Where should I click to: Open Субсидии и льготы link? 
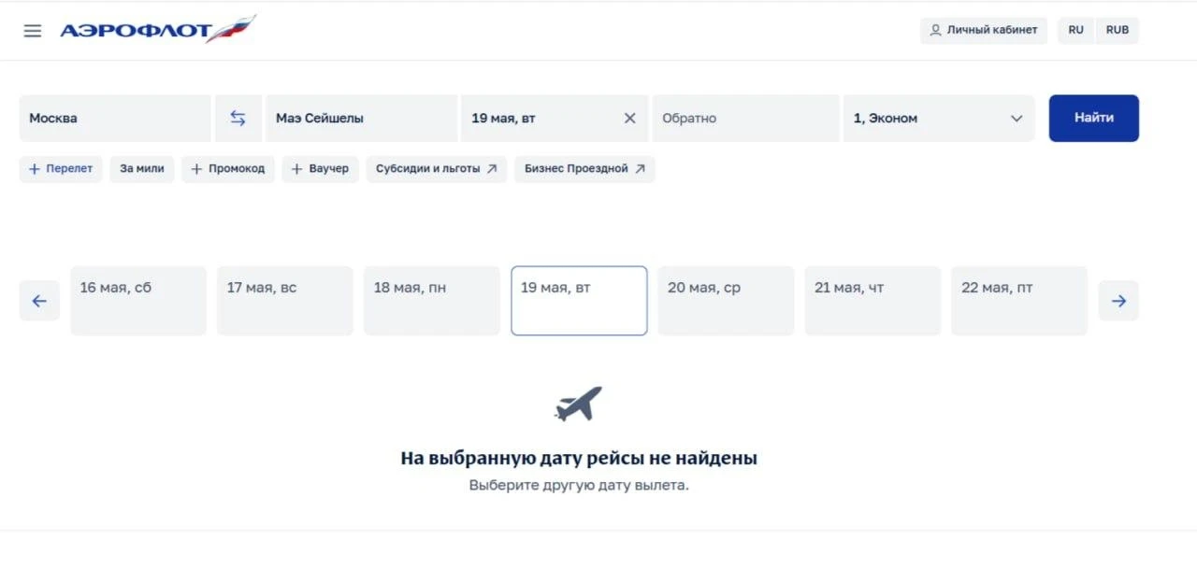coord(437,169)
